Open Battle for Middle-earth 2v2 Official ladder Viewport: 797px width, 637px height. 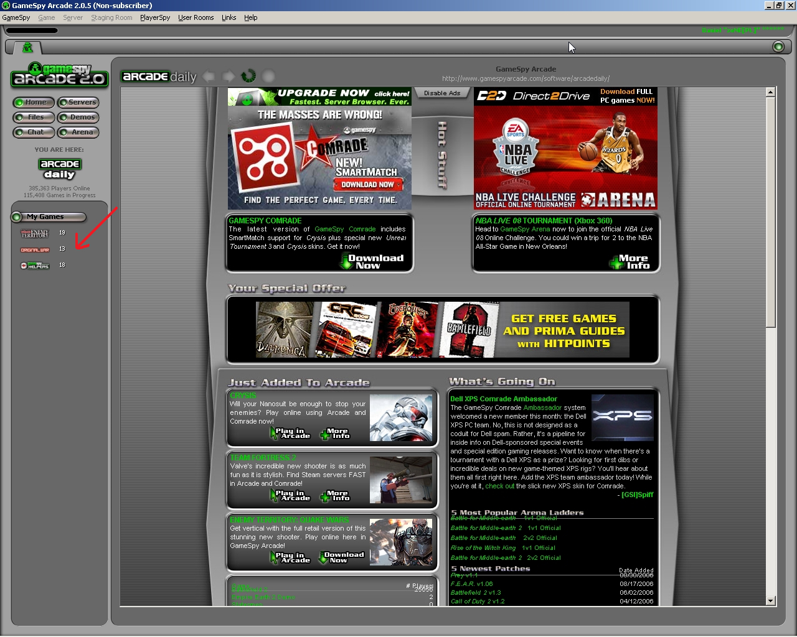[504, 538]
